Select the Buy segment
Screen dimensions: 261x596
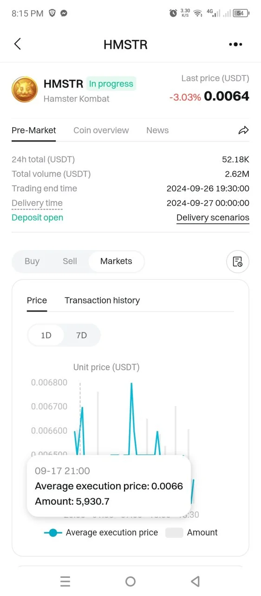click(32, 261)
